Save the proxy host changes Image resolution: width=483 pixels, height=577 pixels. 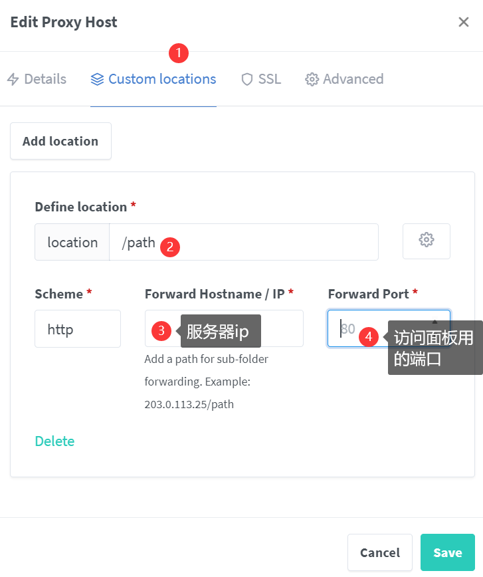tap(447, 552)
